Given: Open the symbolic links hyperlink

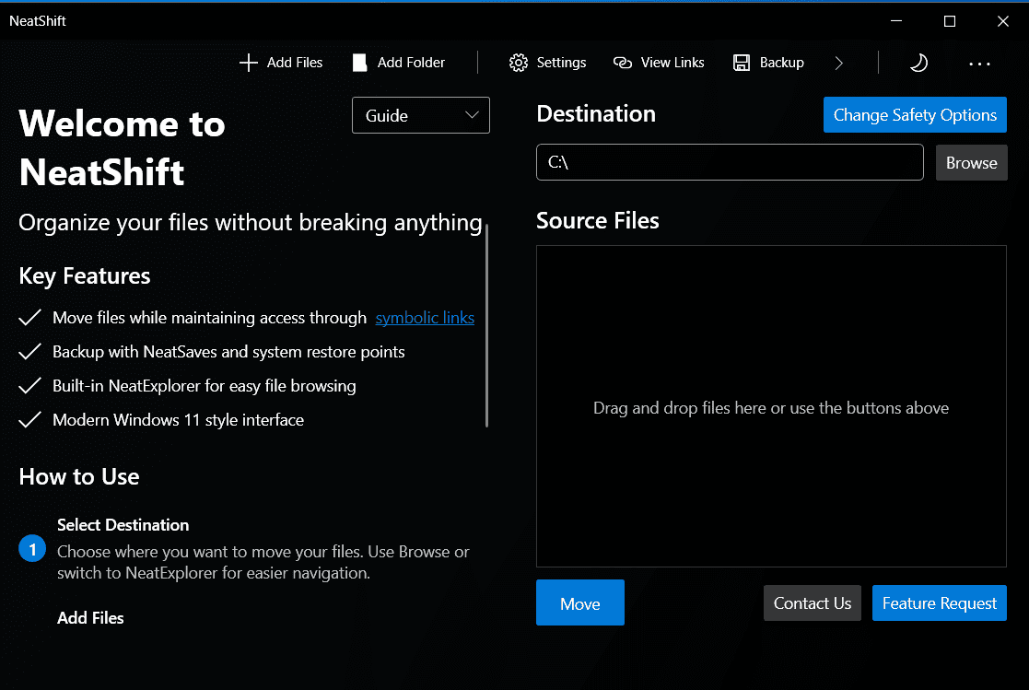Looking at the screenshot, I should 425,318.
